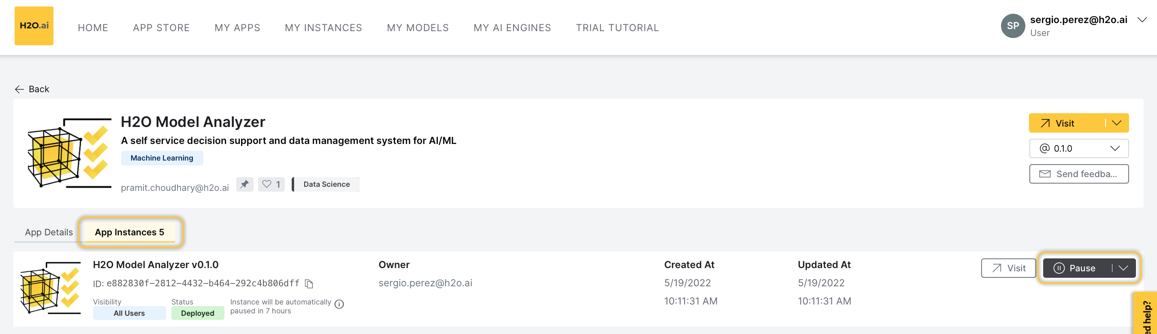
Task: Go to My Instances page
Action: pos(323,28)
